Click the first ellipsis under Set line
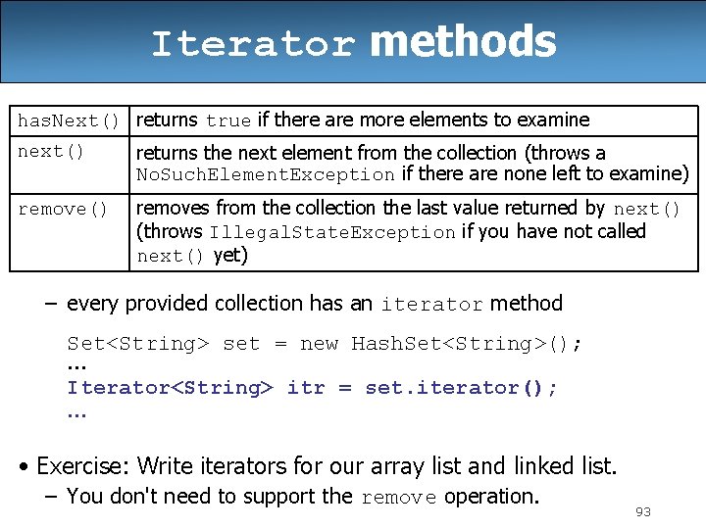The image size is (706, 529). 76,367
